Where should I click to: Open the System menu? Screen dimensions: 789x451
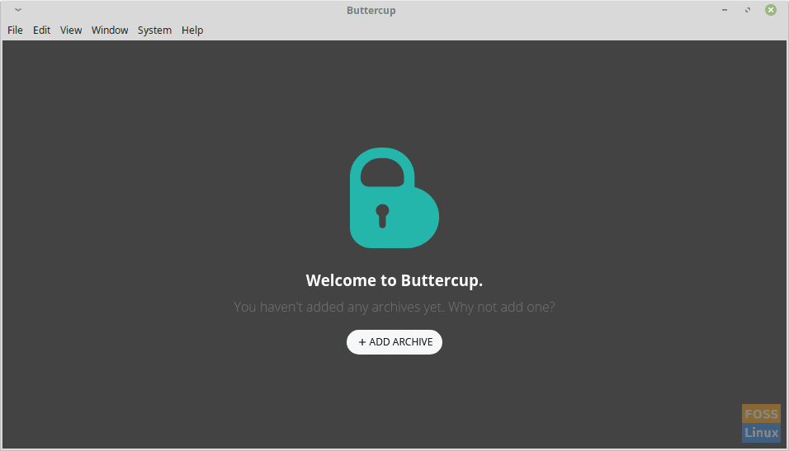[154, 31]
